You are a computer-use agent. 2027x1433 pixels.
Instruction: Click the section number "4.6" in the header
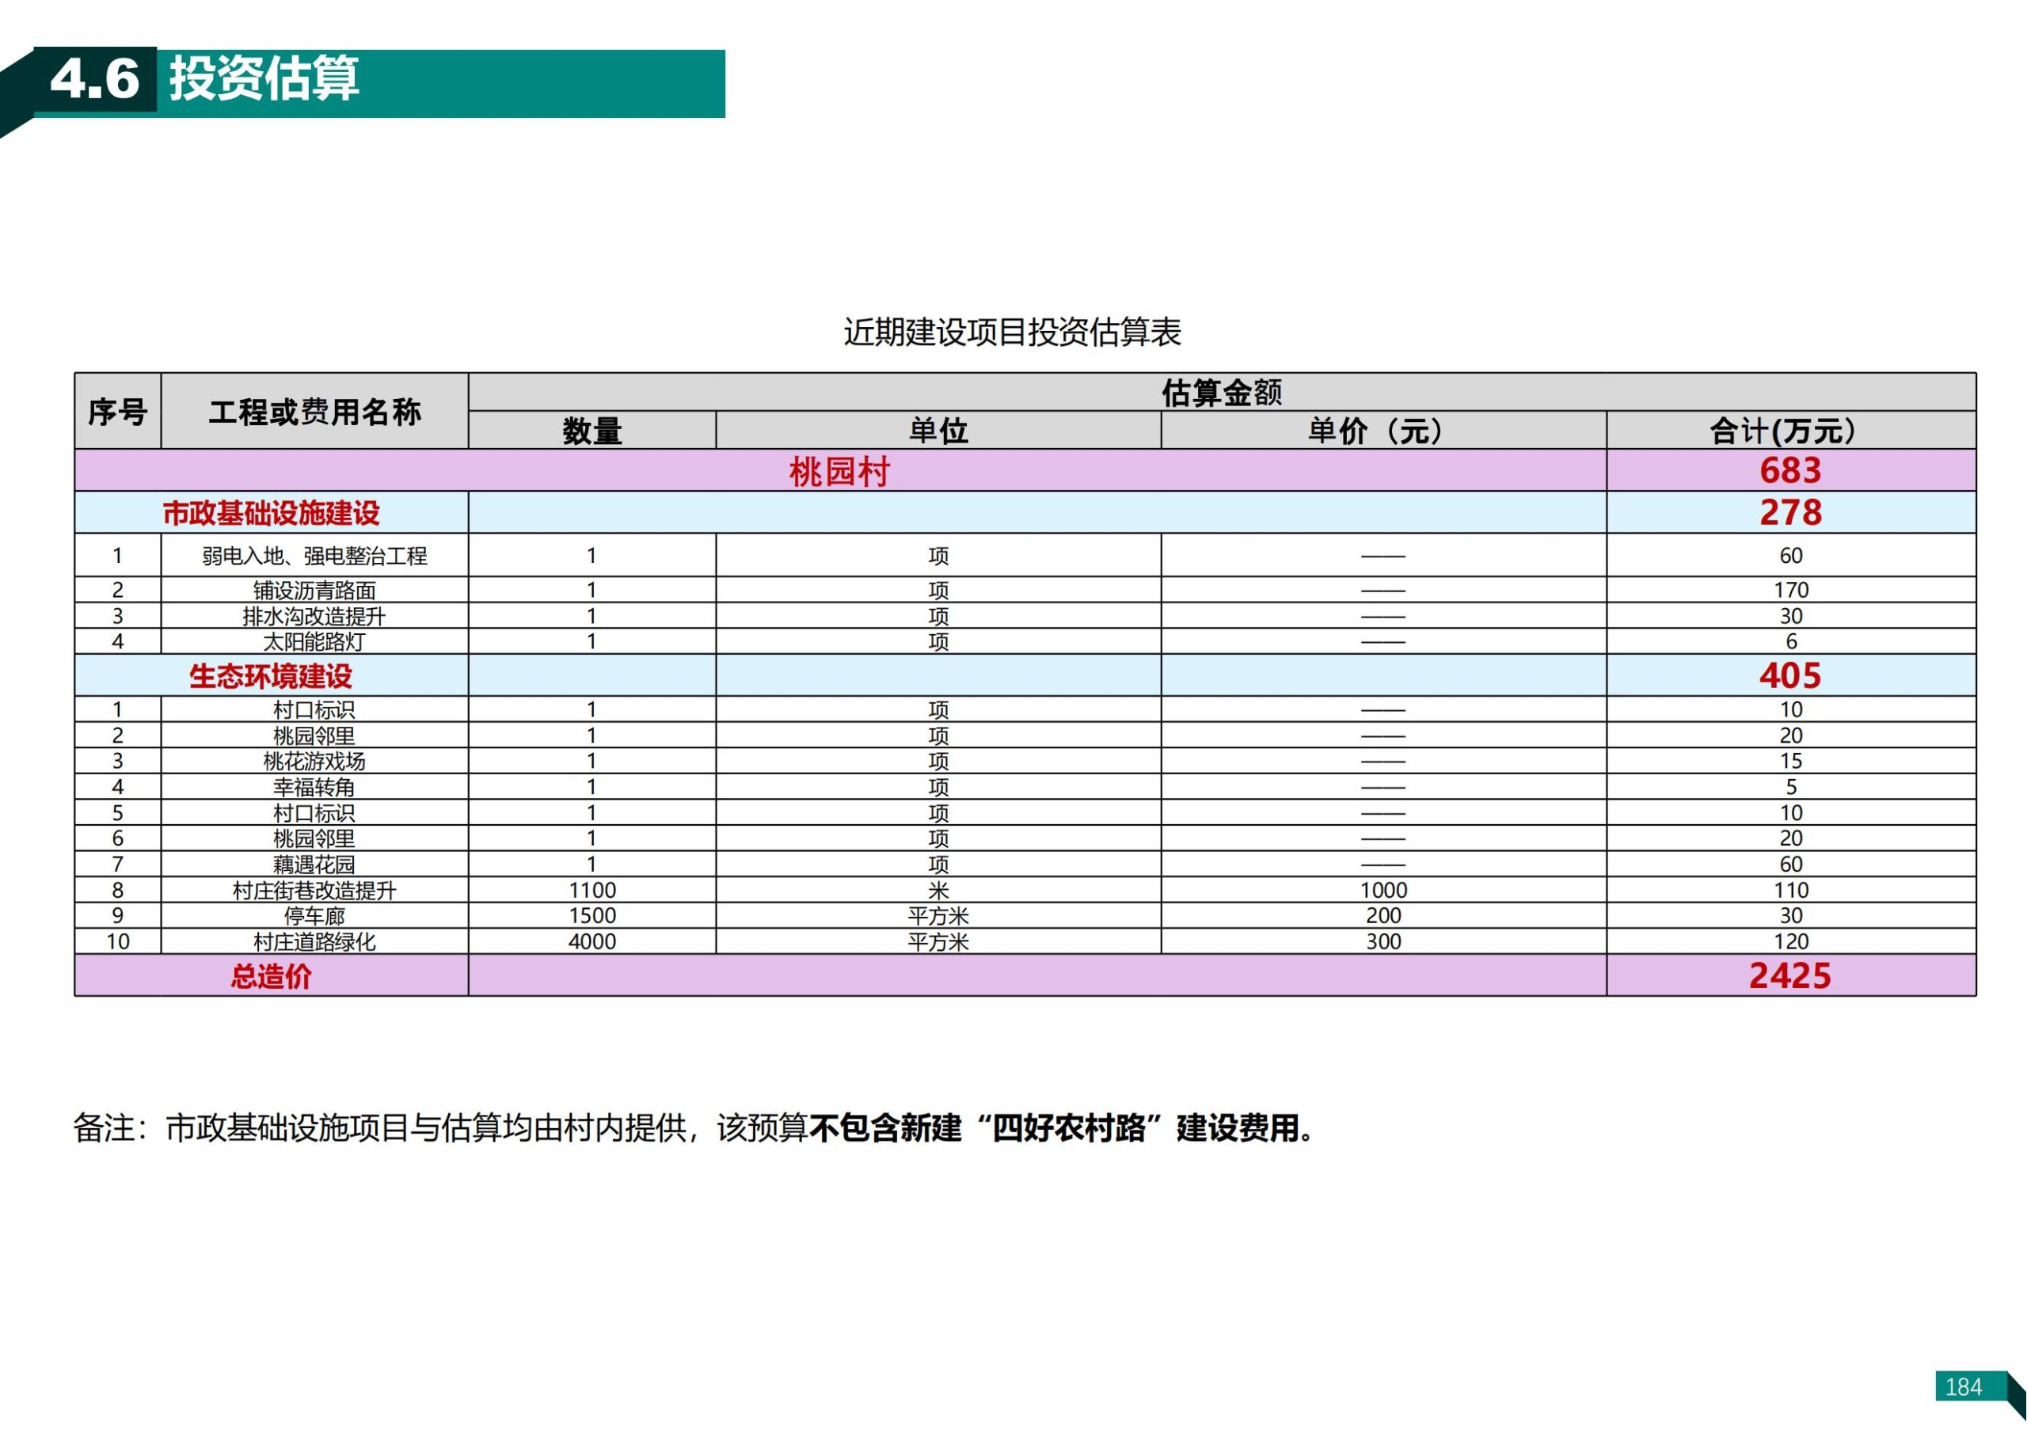coord(94,78)
